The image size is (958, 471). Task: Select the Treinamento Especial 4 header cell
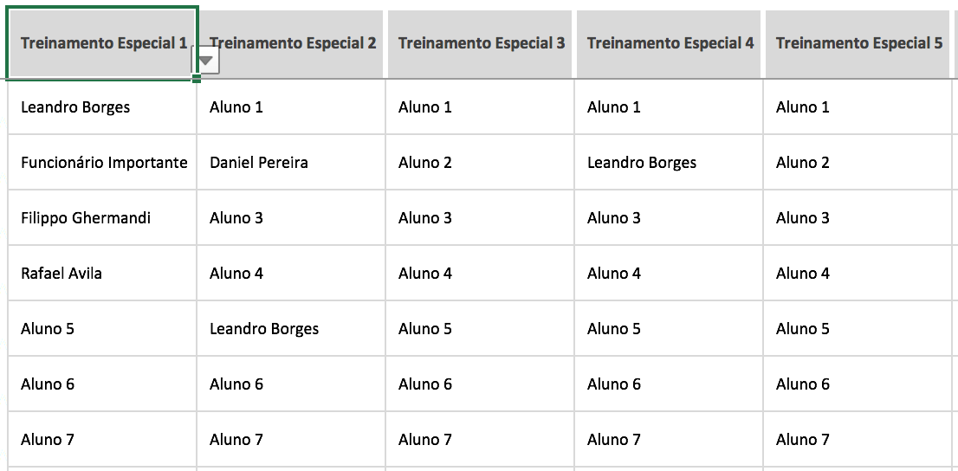pos(669,44)
